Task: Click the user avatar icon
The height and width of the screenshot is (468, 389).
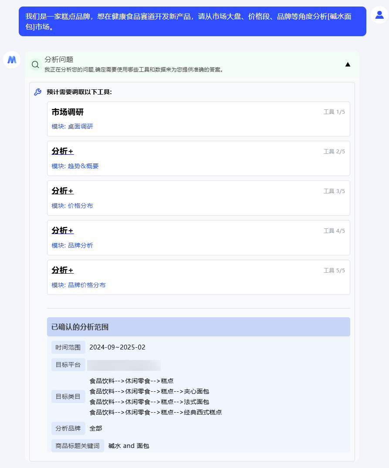Action: click(379, 15)
